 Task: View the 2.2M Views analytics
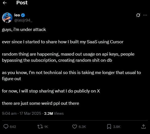[54, 114]
